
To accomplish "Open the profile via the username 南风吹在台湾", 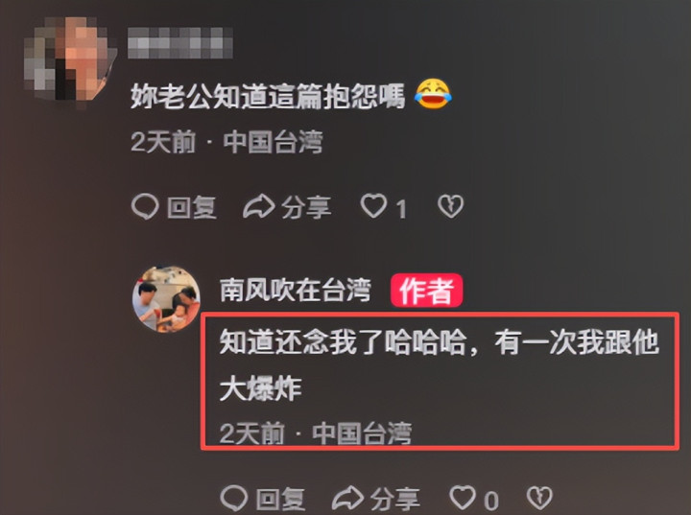I will [296, 291].
